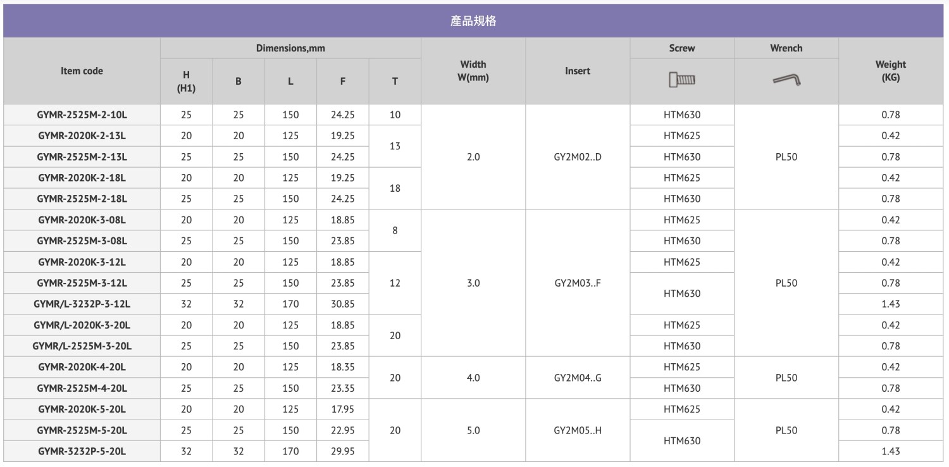Click L value 170 in GYMR-3232P-5-20L row
This screenshot has width=949, height=467.
(290, 451)
